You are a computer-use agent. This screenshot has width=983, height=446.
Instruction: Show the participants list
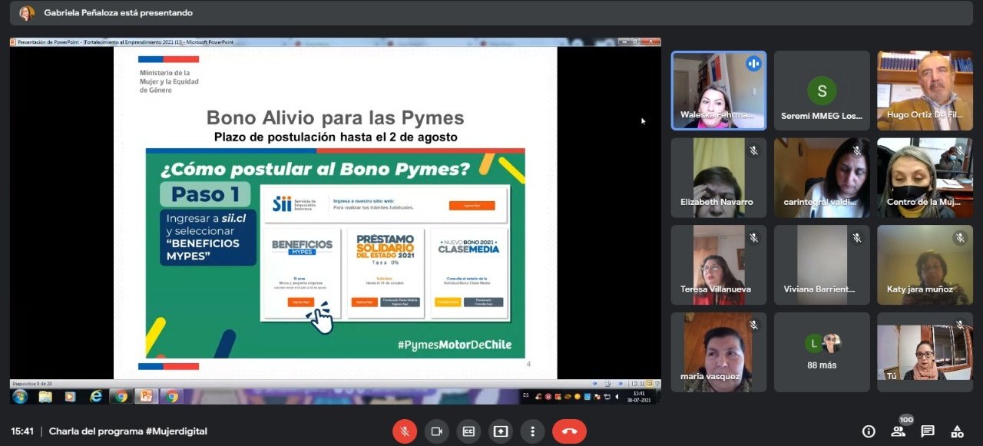tap(898, 431)
